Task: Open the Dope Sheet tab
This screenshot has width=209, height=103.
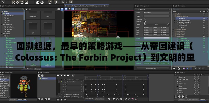Action: coord(89,99)
